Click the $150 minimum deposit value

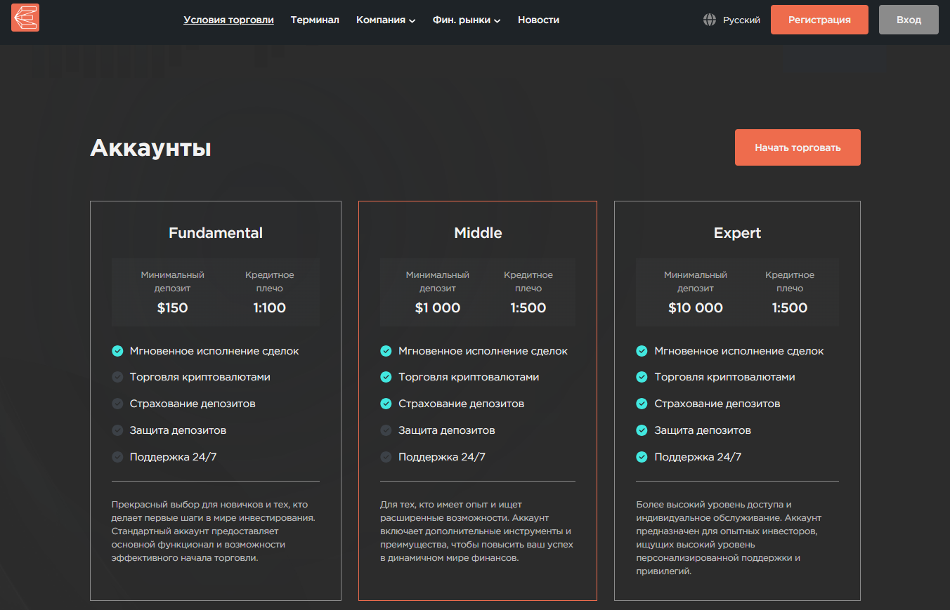(172, 307)
